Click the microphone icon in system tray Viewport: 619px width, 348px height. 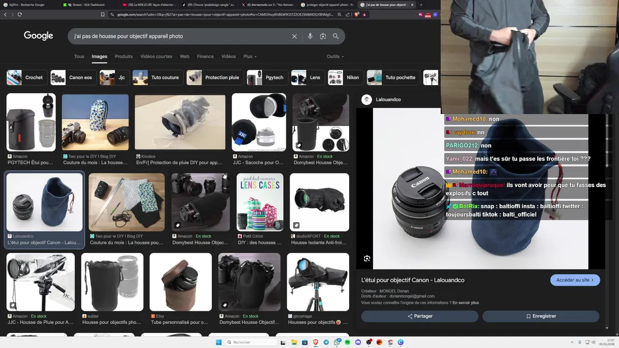pyautogui.click(x=580, y=342)
